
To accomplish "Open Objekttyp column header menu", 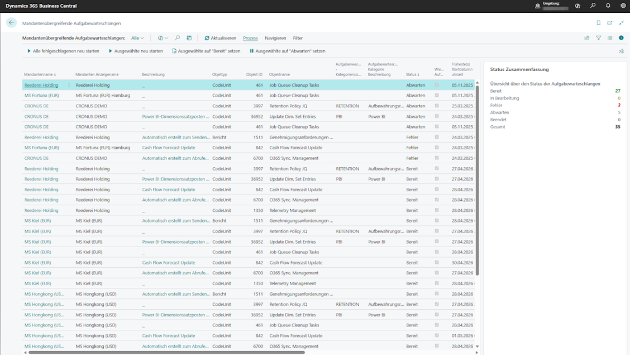I will (x=219, y=74).
